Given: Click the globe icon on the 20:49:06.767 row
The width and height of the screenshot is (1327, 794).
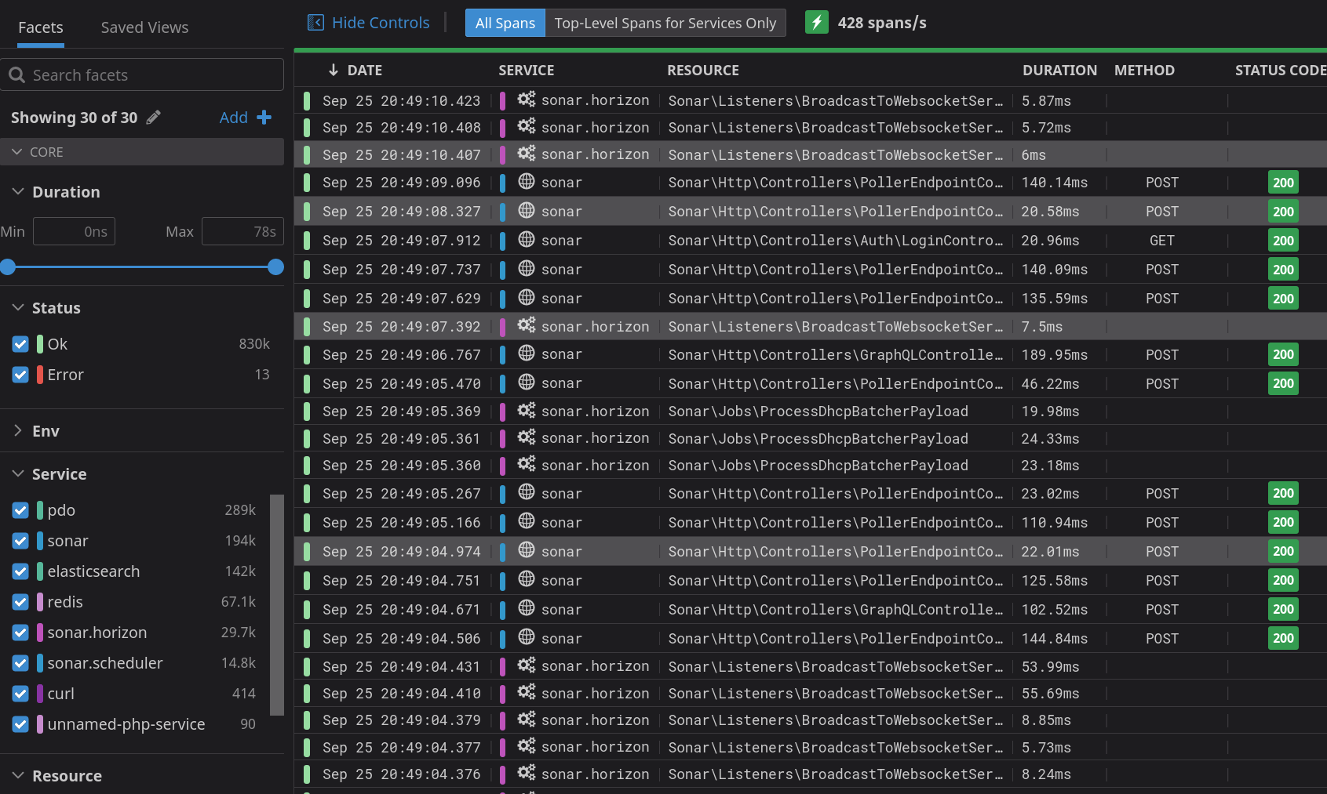Looking at the screenshot, I should click(x=527, y=353).
